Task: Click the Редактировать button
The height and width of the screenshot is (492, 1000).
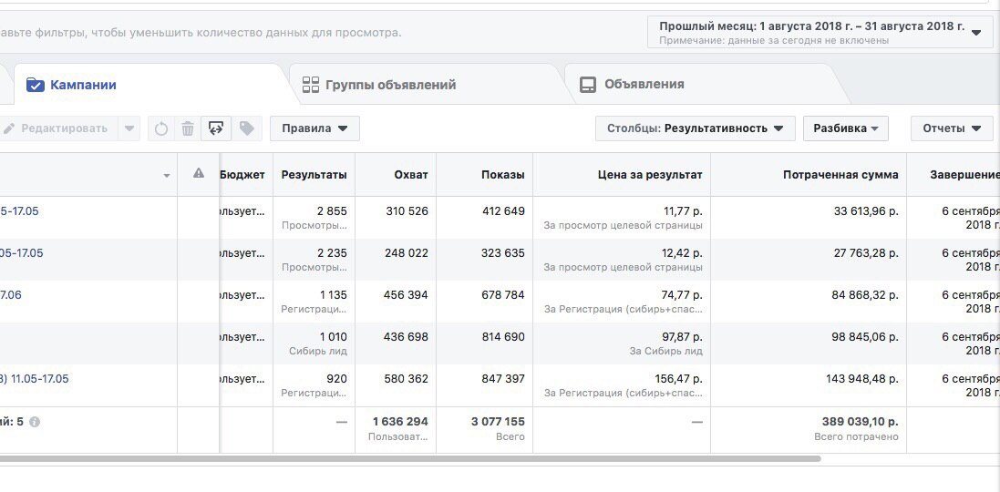Action: coord(58,128)
